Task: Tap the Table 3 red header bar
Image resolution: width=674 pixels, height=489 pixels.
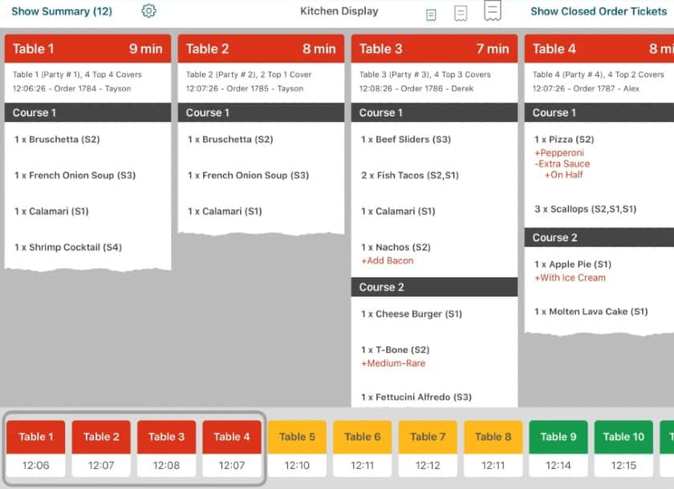Action: click(x=434, y=49)
